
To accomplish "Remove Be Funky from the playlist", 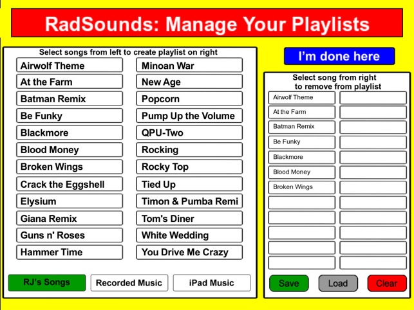I will (302, 142).
